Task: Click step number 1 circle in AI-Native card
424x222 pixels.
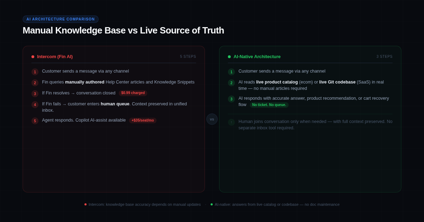Action: pos(231,72)
